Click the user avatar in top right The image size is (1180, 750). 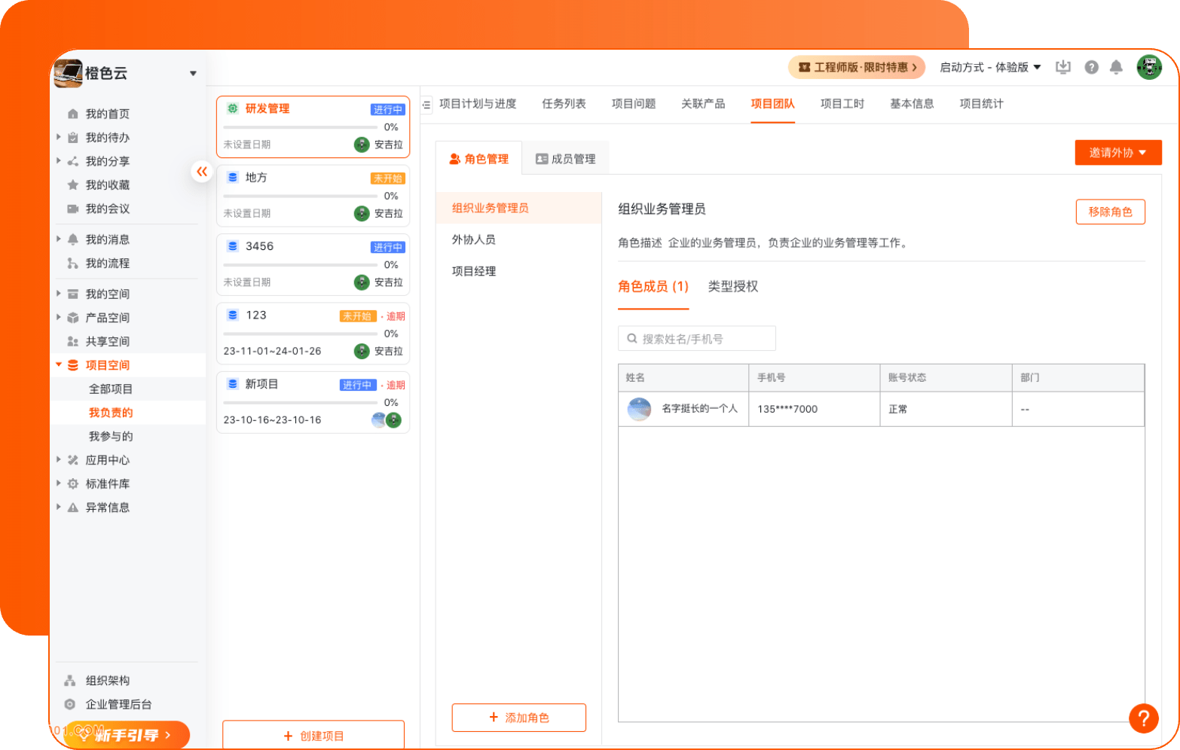pos(1149,67)
